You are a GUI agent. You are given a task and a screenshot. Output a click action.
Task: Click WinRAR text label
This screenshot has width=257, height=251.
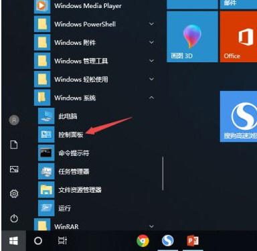[66, 227]
